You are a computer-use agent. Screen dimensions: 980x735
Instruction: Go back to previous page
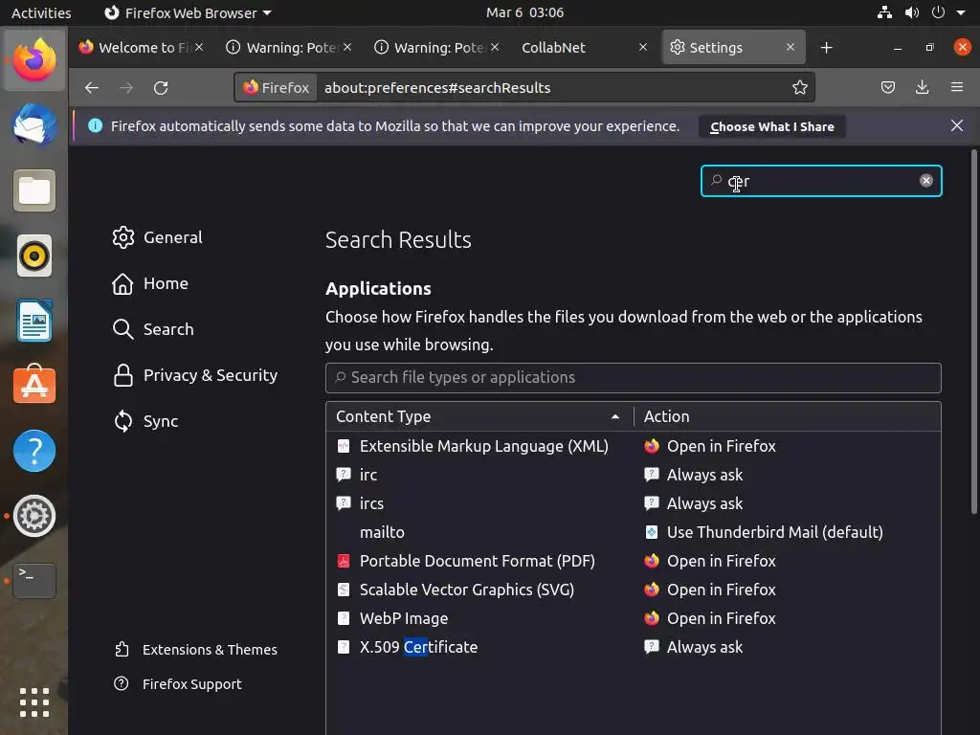pyautogui.click(x=92, y=88)
